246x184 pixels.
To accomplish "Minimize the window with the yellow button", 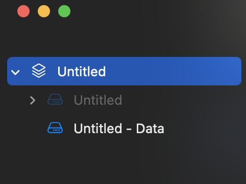I will pyautogui.click(x=44, y=11).
